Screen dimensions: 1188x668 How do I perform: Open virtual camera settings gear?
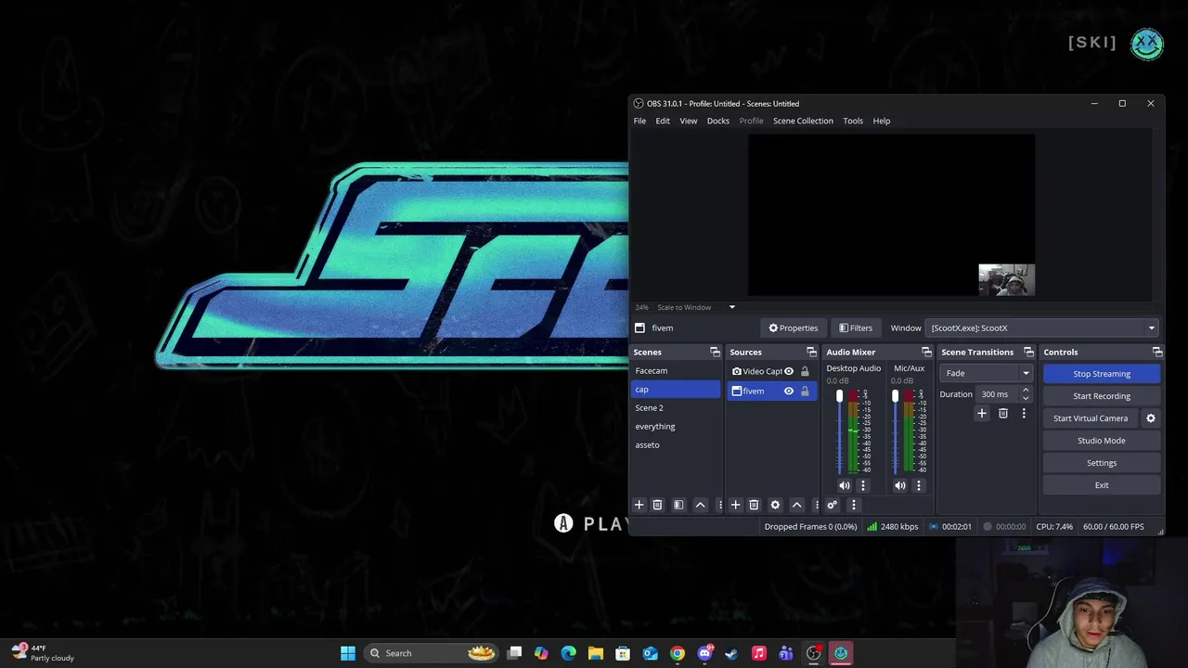coord(1151,418)
